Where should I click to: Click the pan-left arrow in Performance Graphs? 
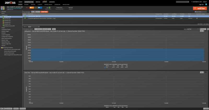click(x=36, y=29)
